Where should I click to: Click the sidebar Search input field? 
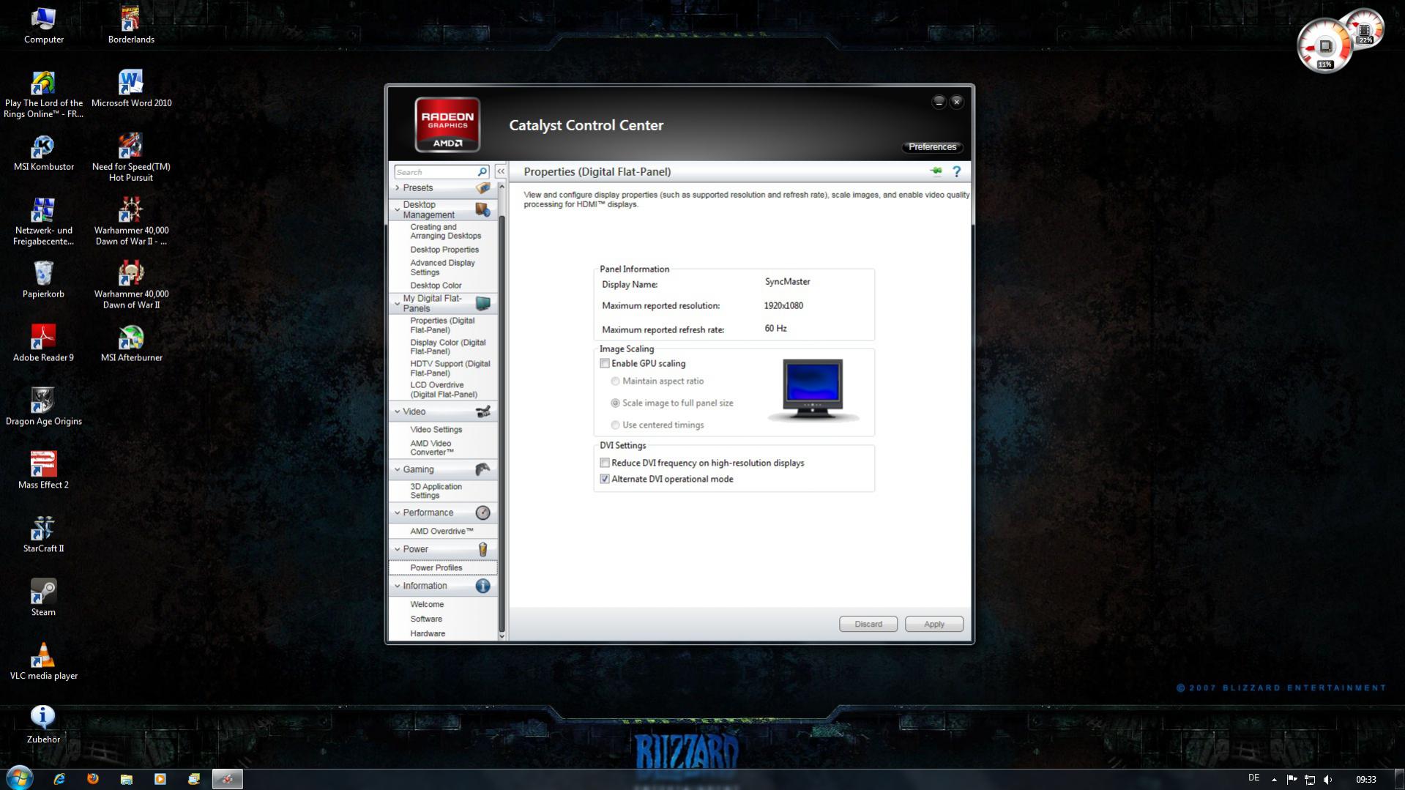pos(436,172)
